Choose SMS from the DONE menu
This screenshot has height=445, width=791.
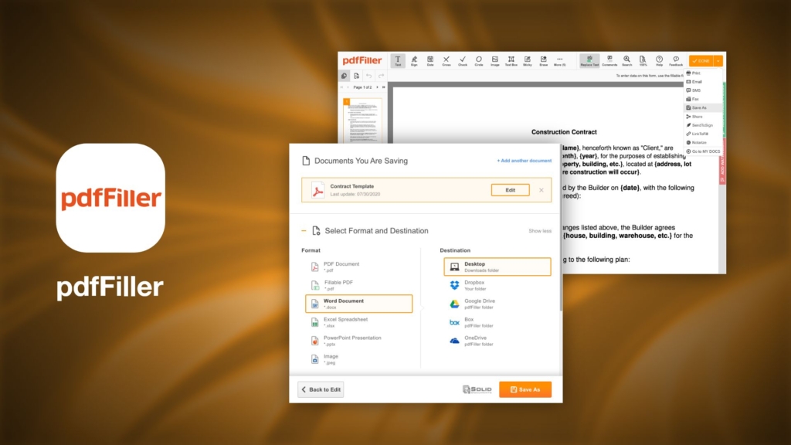tap(703, 90)
